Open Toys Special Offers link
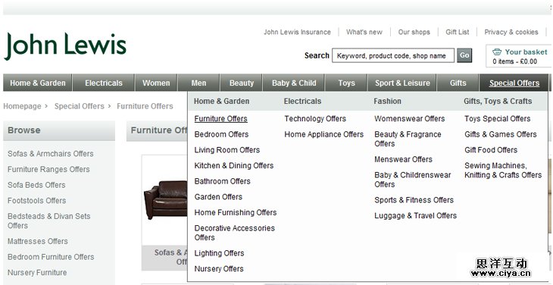553x285 pixels. point(497,119)
